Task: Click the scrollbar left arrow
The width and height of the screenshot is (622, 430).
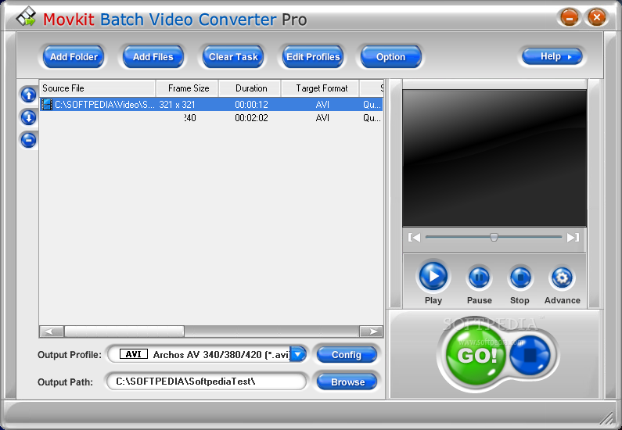Action: point(52,331)
